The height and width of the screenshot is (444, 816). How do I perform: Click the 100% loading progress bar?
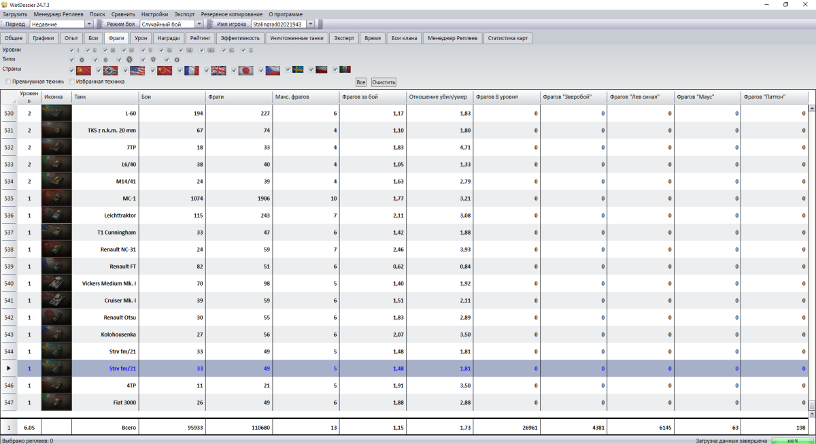(792, 441)
